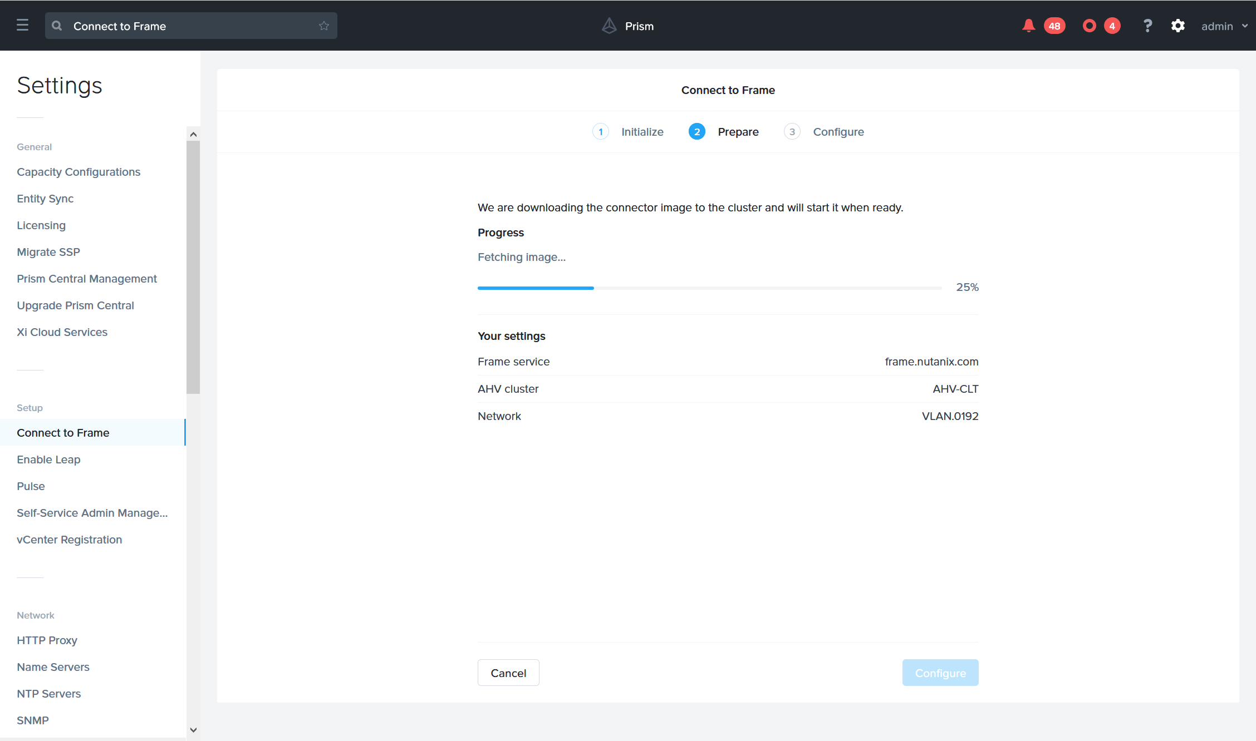Open SNMP settings
Viewport: 1256px width, 741px height.
tap(33, 720)
